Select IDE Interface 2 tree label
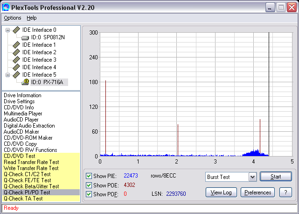 (39, 52)
